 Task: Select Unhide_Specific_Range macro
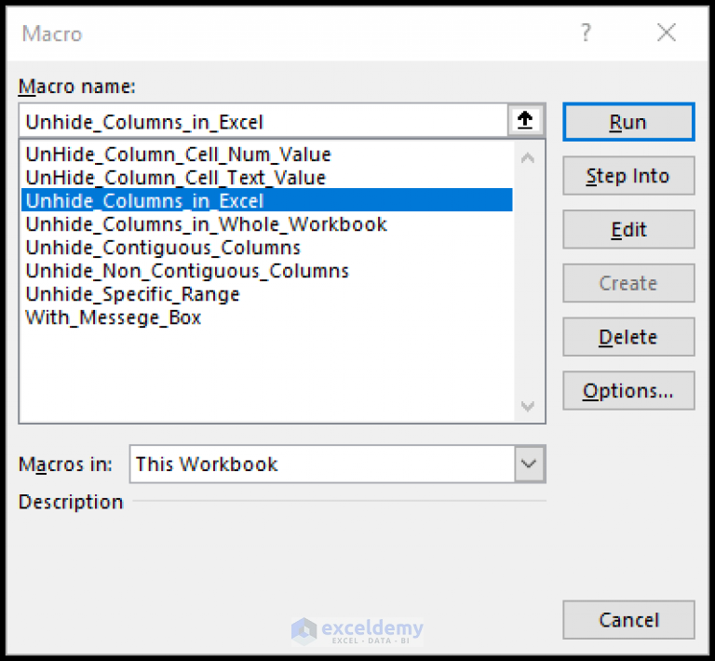(267, 293)
